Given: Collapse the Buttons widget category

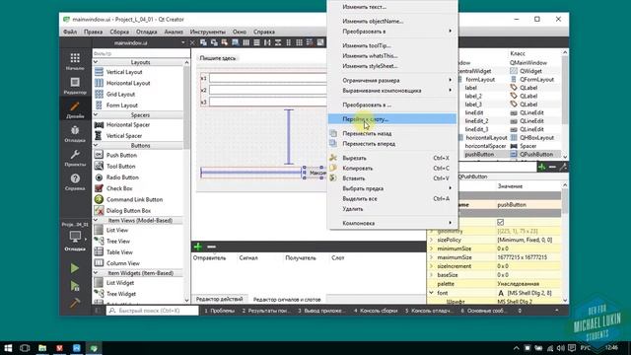Looking at the screenshot, I should (x=96, y=145).
